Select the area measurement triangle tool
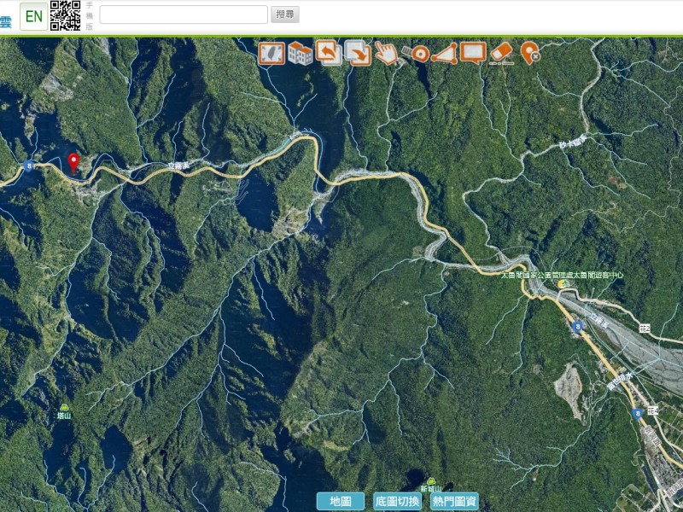Image resolution: width=683 pixels, height=512 pixels. tap(444, 54)
